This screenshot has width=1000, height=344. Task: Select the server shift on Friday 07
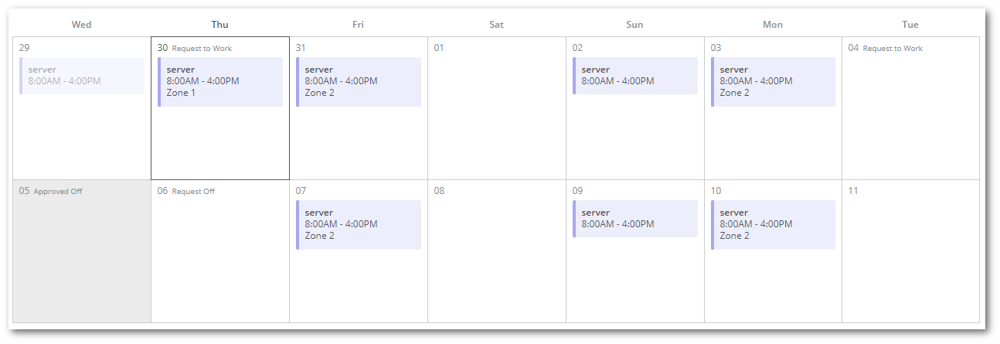[x=359, y=224]
